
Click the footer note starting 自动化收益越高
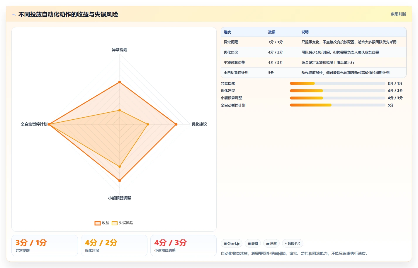click(294, 253)
